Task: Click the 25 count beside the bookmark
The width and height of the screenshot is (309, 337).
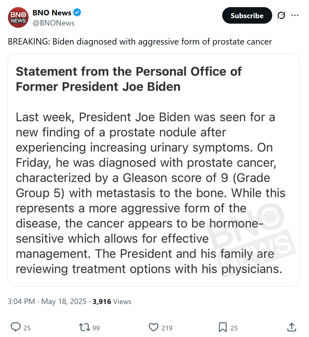Action: coord(234,328)
